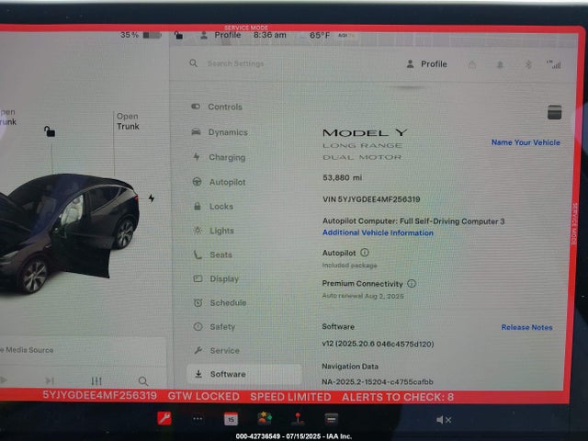The height and width of the screenshot is (441, 588).
Task: Open the Seats settings menu
Action: coord(212,254)
